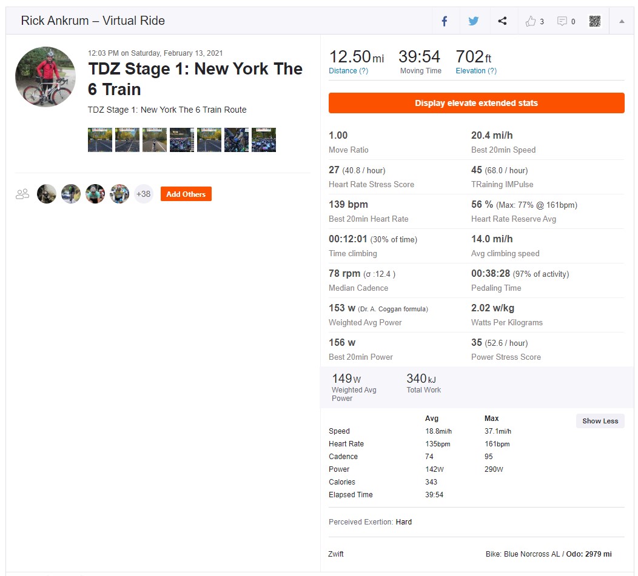Open the TDZ Stage 1 activity title
Viewport: 638px width, 576px height.
click(195, 79)
